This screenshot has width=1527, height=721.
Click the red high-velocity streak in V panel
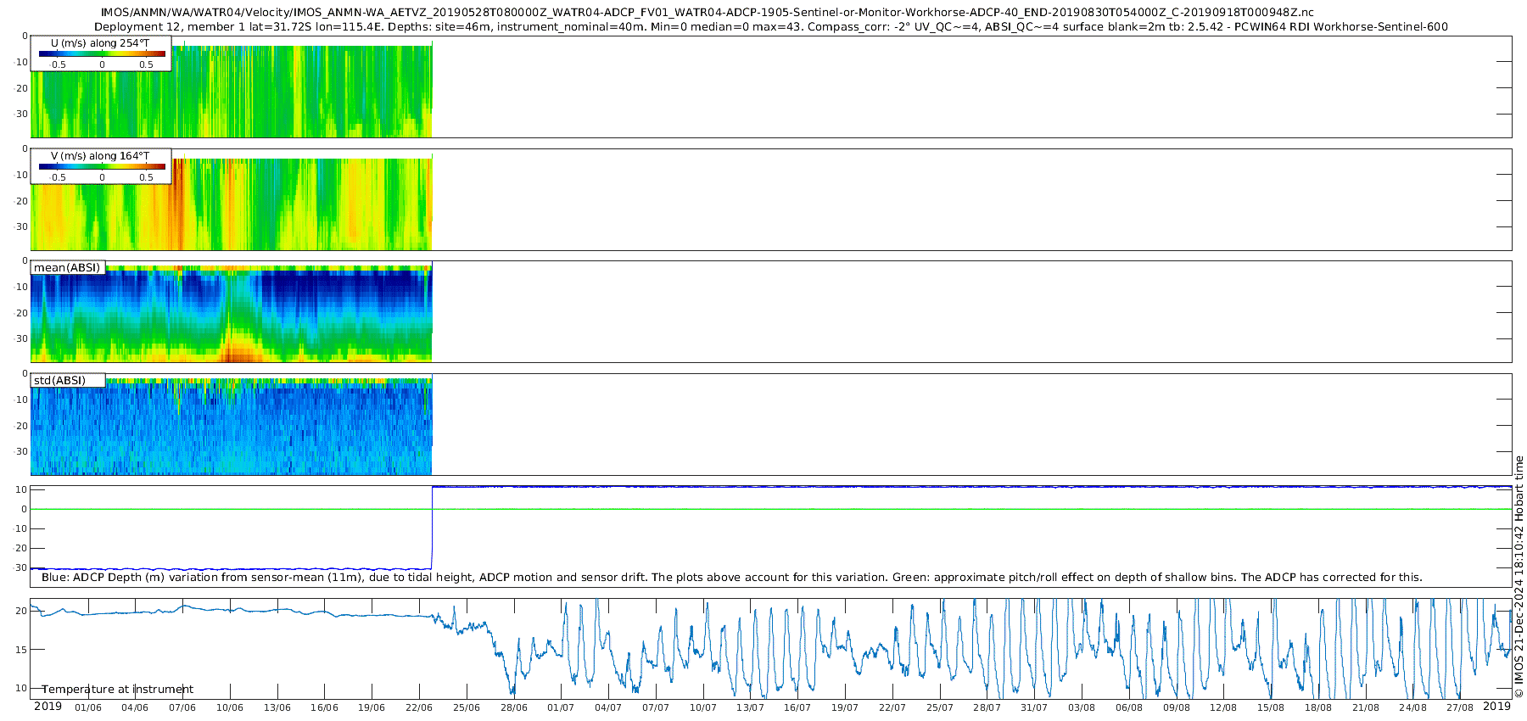pyautogui.click(x=176, y=204)
